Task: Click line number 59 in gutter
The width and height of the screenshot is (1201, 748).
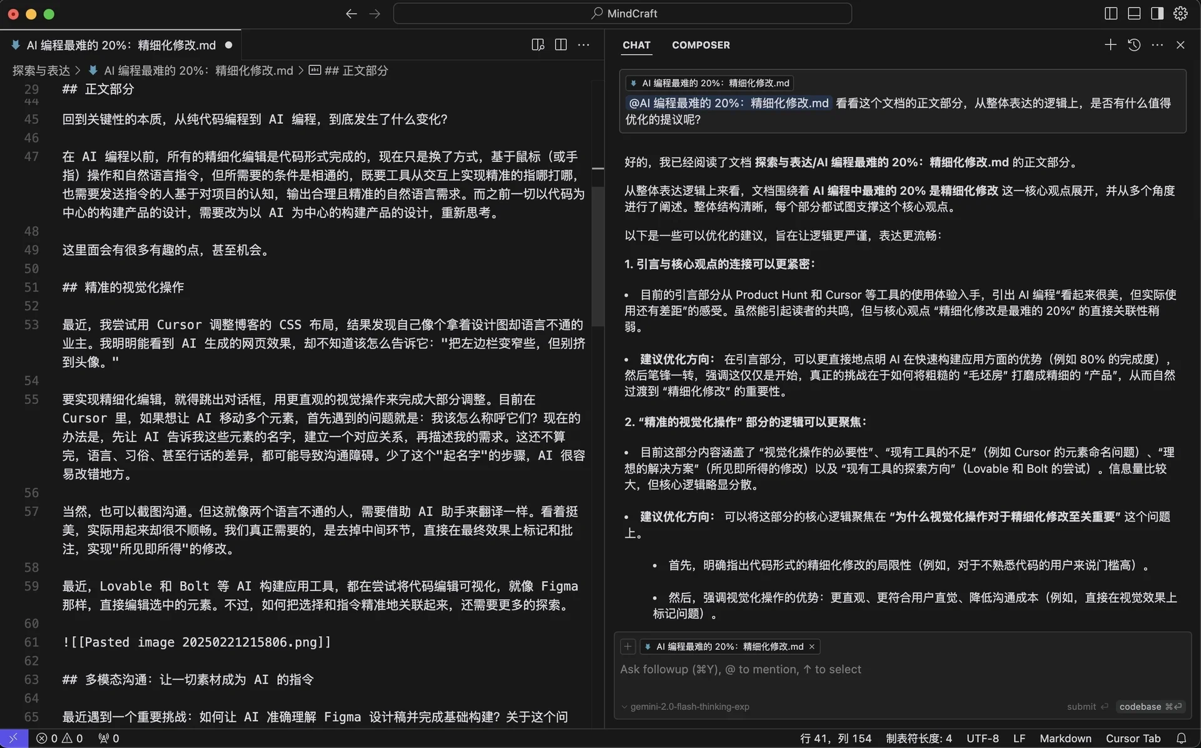Action: (x=31, y=586)
